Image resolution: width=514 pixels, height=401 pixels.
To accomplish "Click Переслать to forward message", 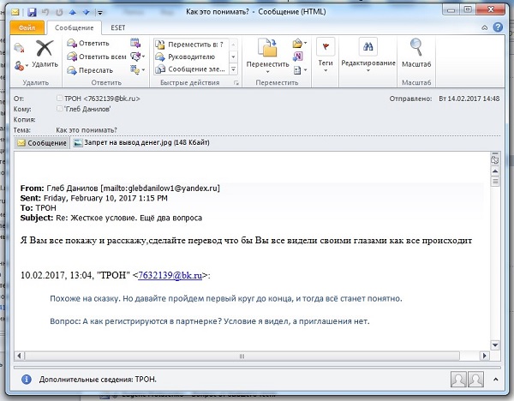I will [x=90, y=70].
